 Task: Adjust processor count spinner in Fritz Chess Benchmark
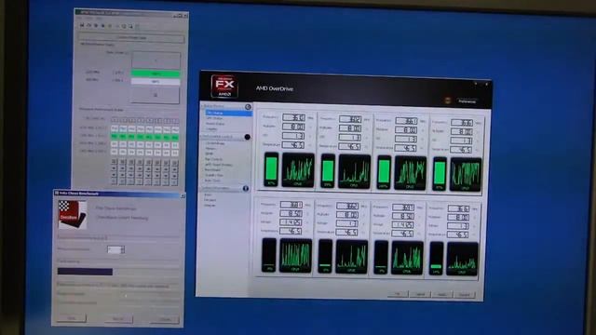[122, 249]
